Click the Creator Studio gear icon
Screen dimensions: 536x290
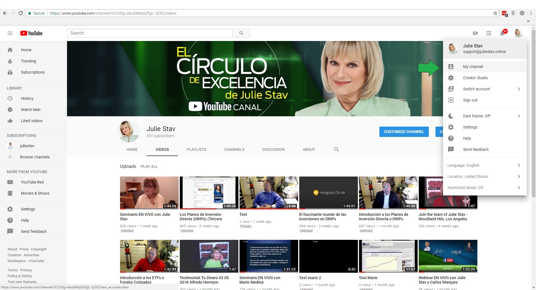(x=451, y=78)
